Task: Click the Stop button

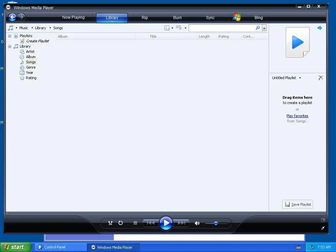Action: pos(135,223)
